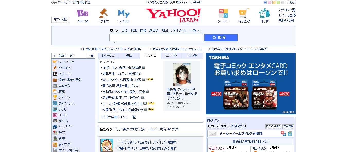347x152 pixels.
Task: Click the blue 検索 search button
Action: 221,38
